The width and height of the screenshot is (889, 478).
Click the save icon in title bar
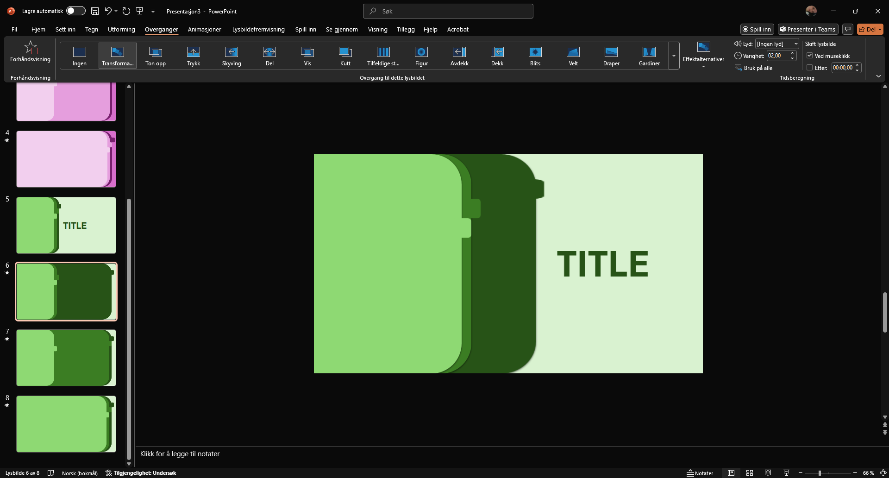tap(95, 11)
